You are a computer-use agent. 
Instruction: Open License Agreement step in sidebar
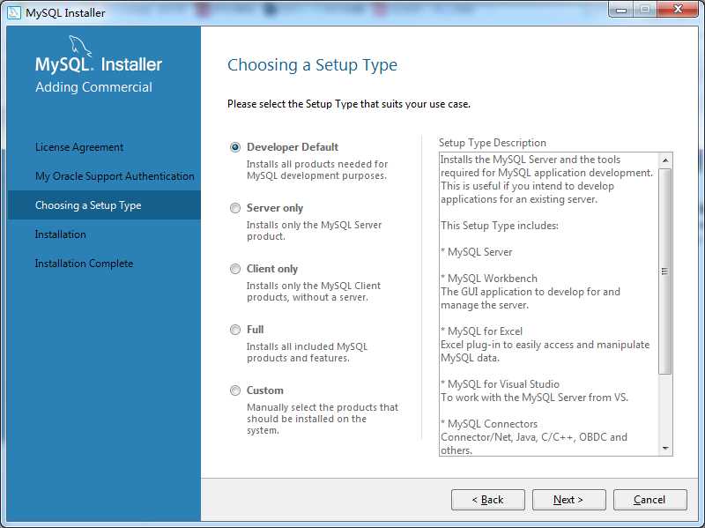click(x=79, y=147)
